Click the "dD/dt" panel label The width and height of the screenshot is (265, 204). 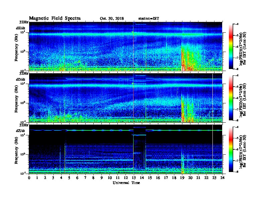[x=21, y=79]
